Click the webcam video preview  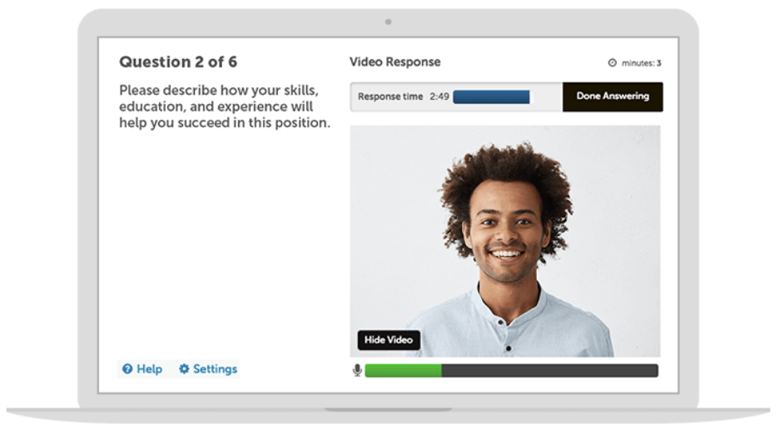(505, 241)
